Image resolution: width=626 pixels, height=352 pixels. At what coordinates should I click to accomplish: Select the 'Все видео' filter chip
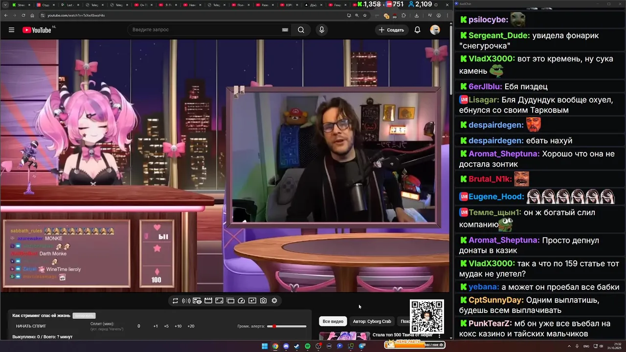(333, 321)
